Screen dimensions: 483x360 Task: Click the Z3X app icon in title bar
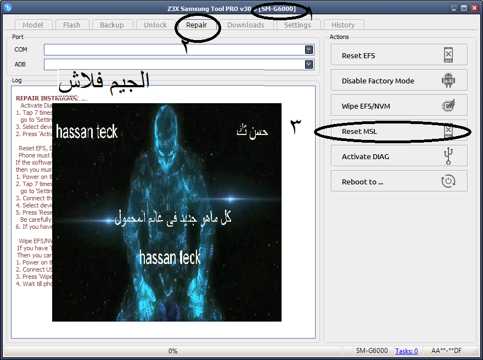[x=8, y=7]
